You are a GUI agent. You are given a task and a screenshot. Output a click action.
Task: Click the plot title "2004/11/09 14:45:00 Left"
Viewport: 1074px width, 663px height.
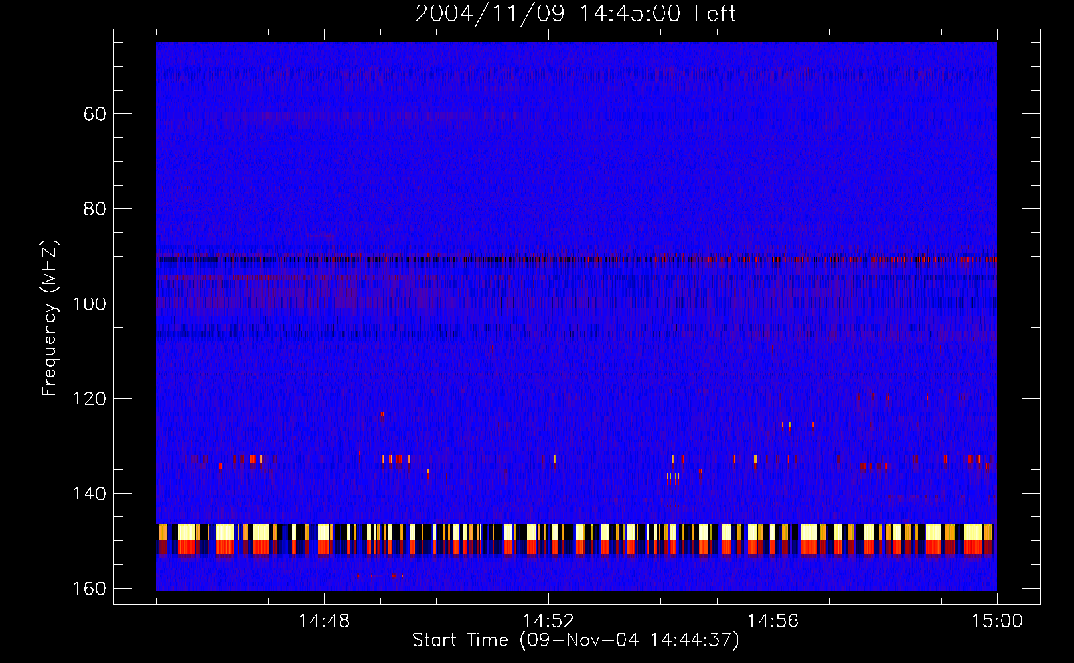[575, 13]
